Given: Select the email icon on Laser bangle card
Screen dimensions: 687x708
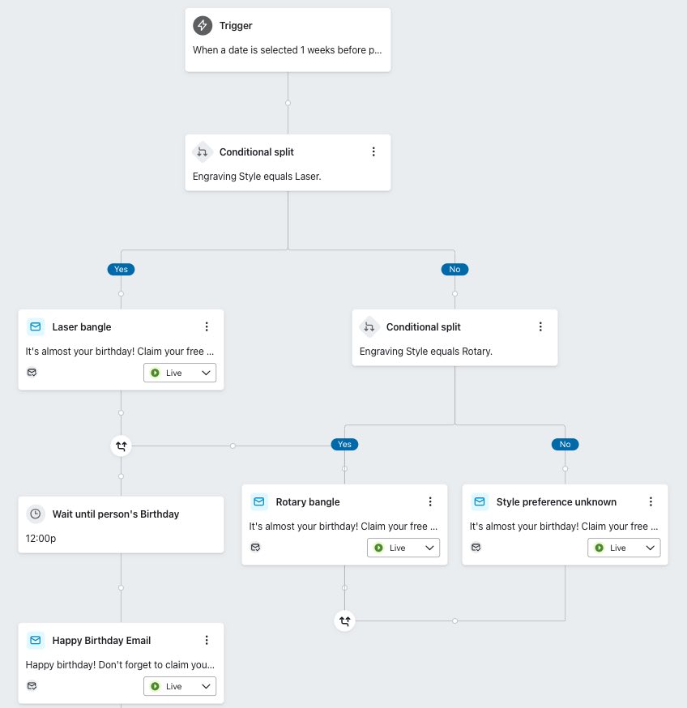Looking at the screenshot, I should click(x=35, y=326).
